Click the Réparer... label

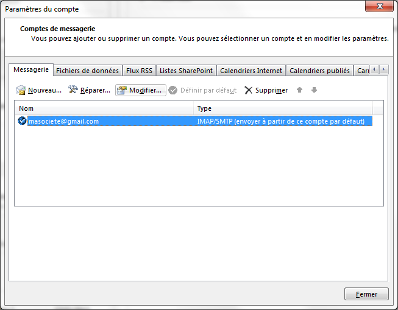click(x=95, y=90)
